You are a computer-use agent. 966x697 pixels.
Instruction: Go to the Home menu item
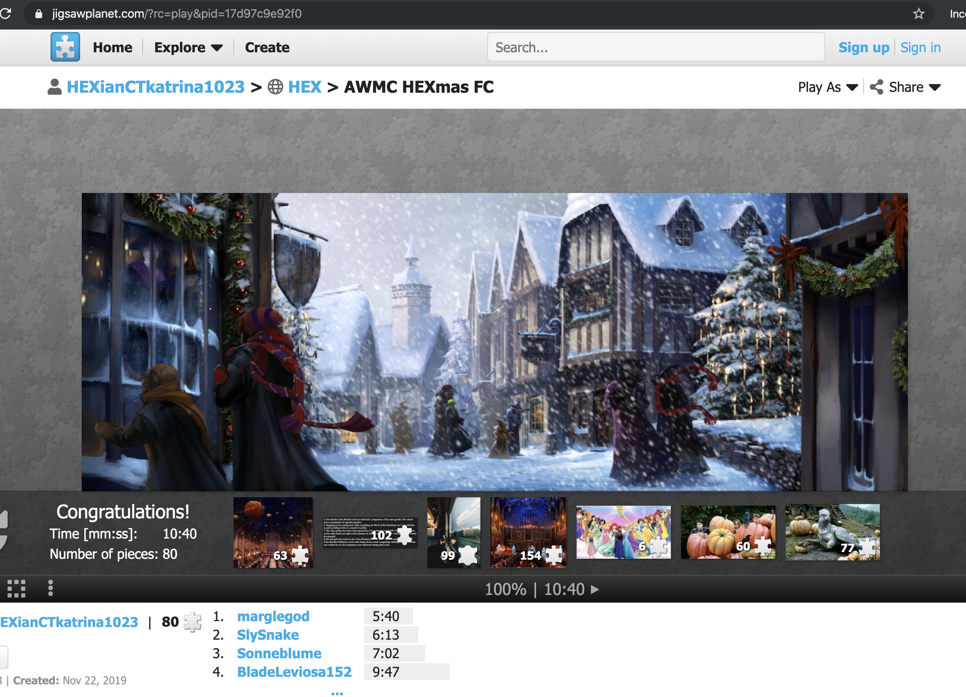[x=113, y=47]
